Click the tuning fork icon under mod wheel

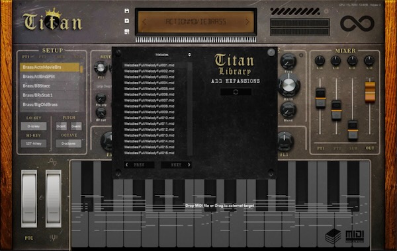coord(53,238)
